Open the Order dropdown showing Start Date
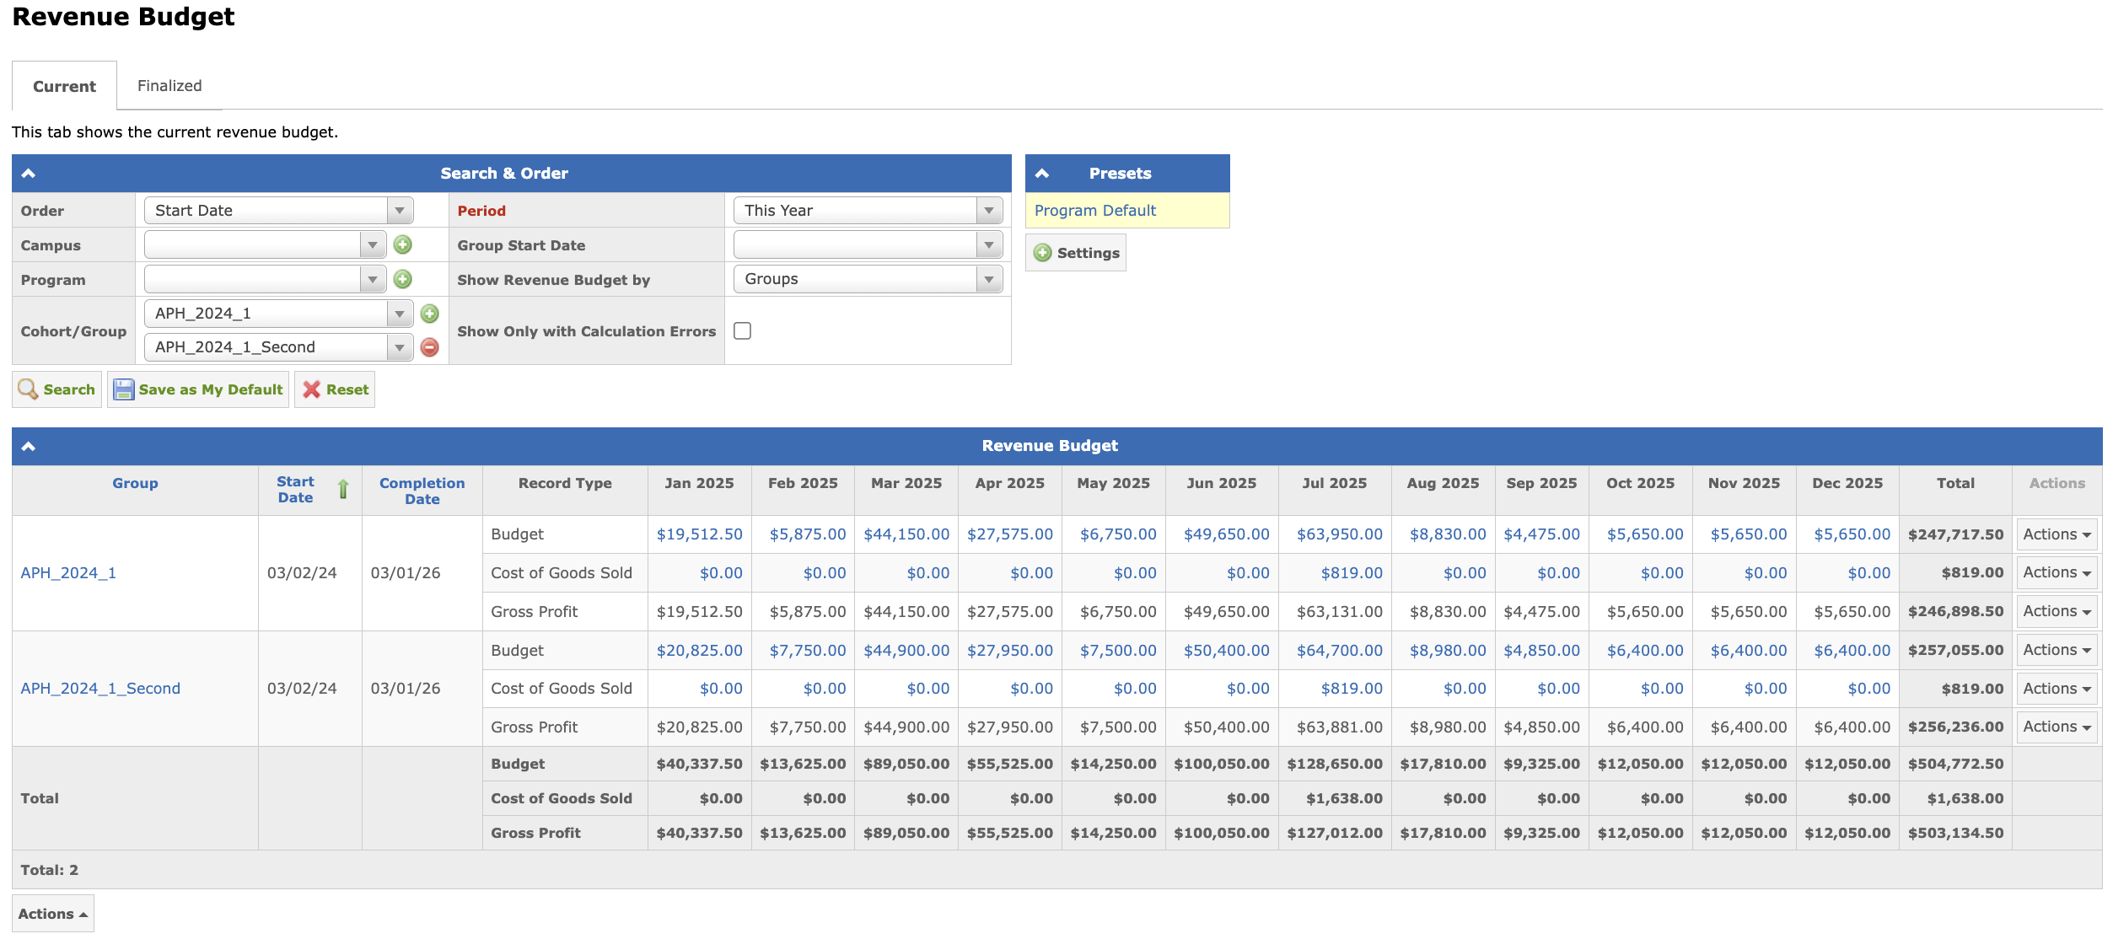This screenshot has height=939, width=2113. pos(278,211)
